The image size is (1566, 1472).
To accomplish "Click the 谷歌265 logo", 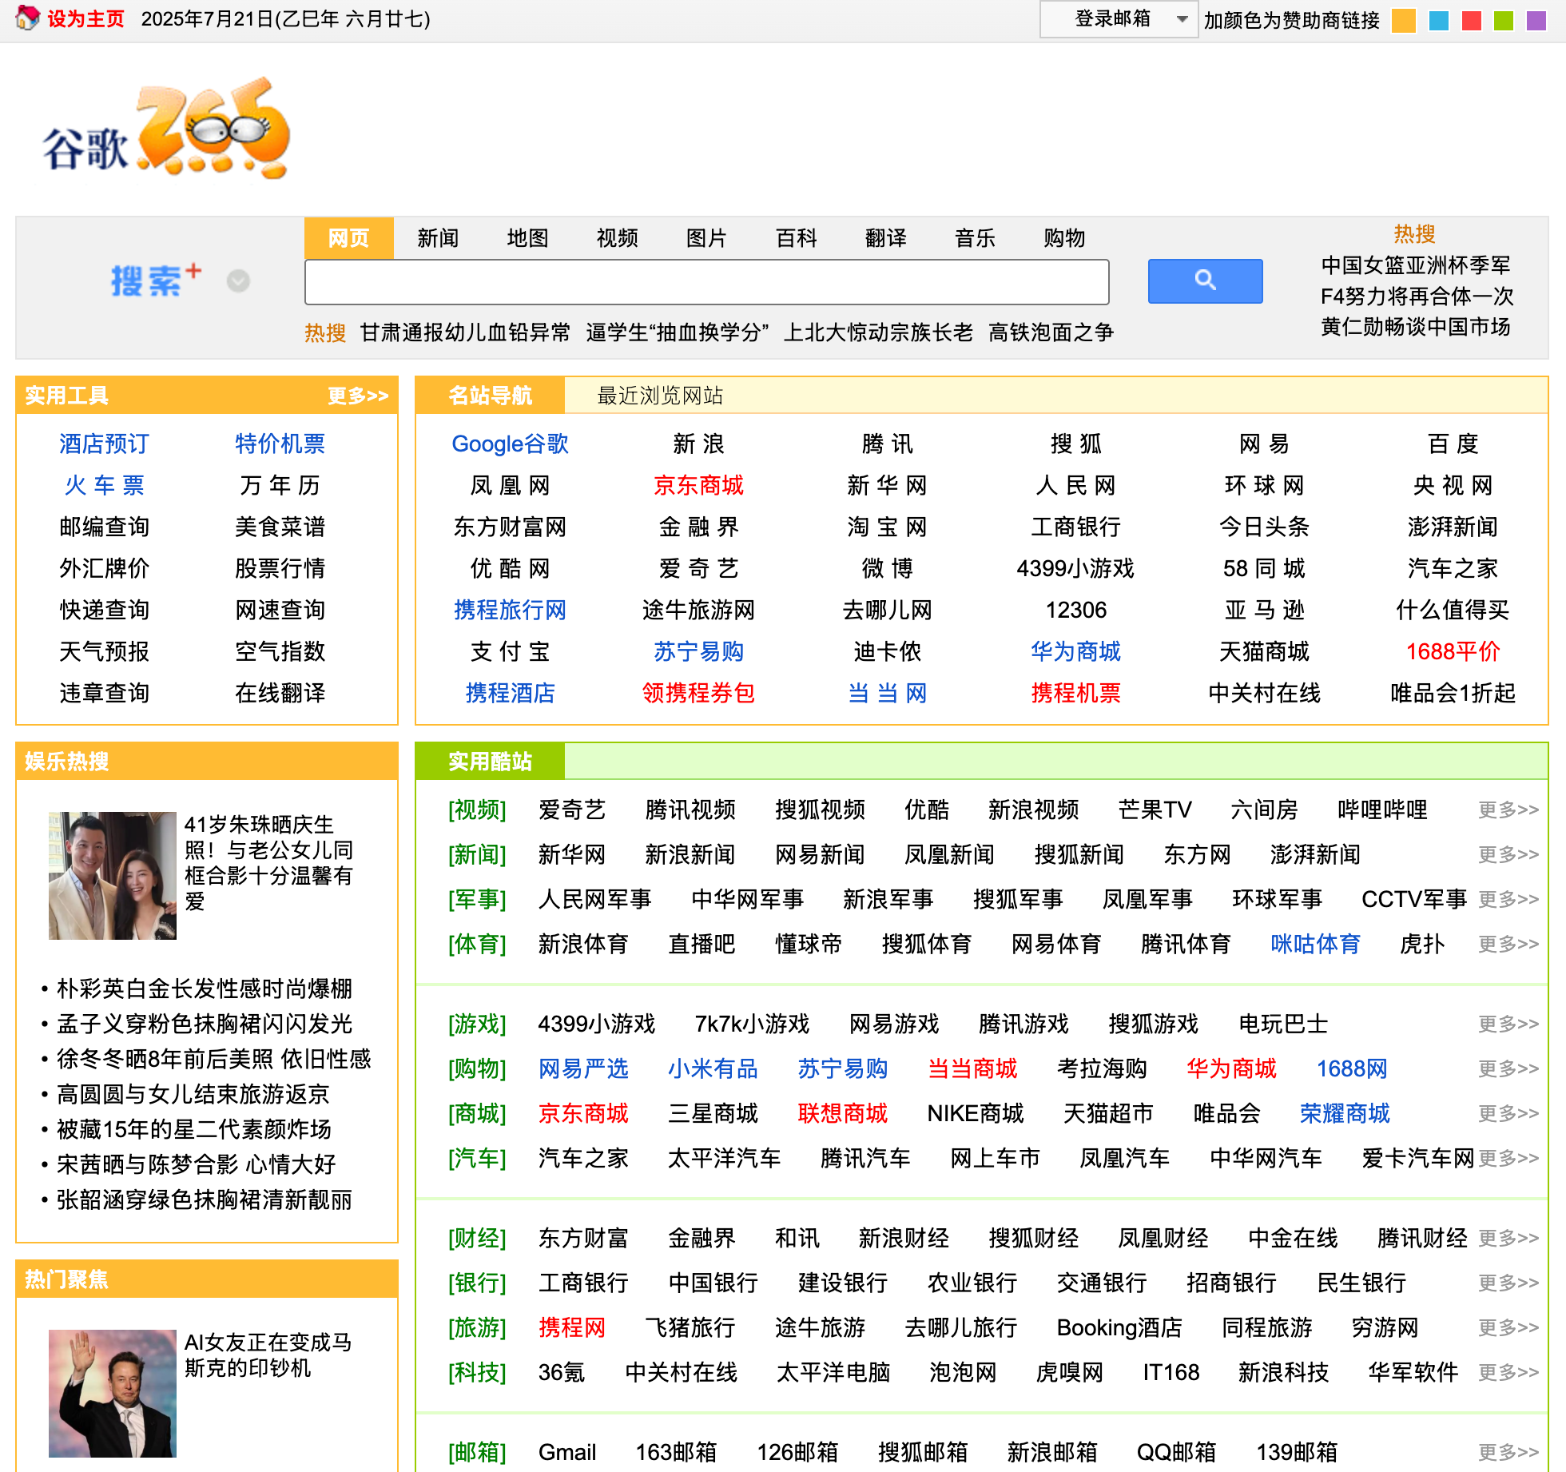I will 166,128.
